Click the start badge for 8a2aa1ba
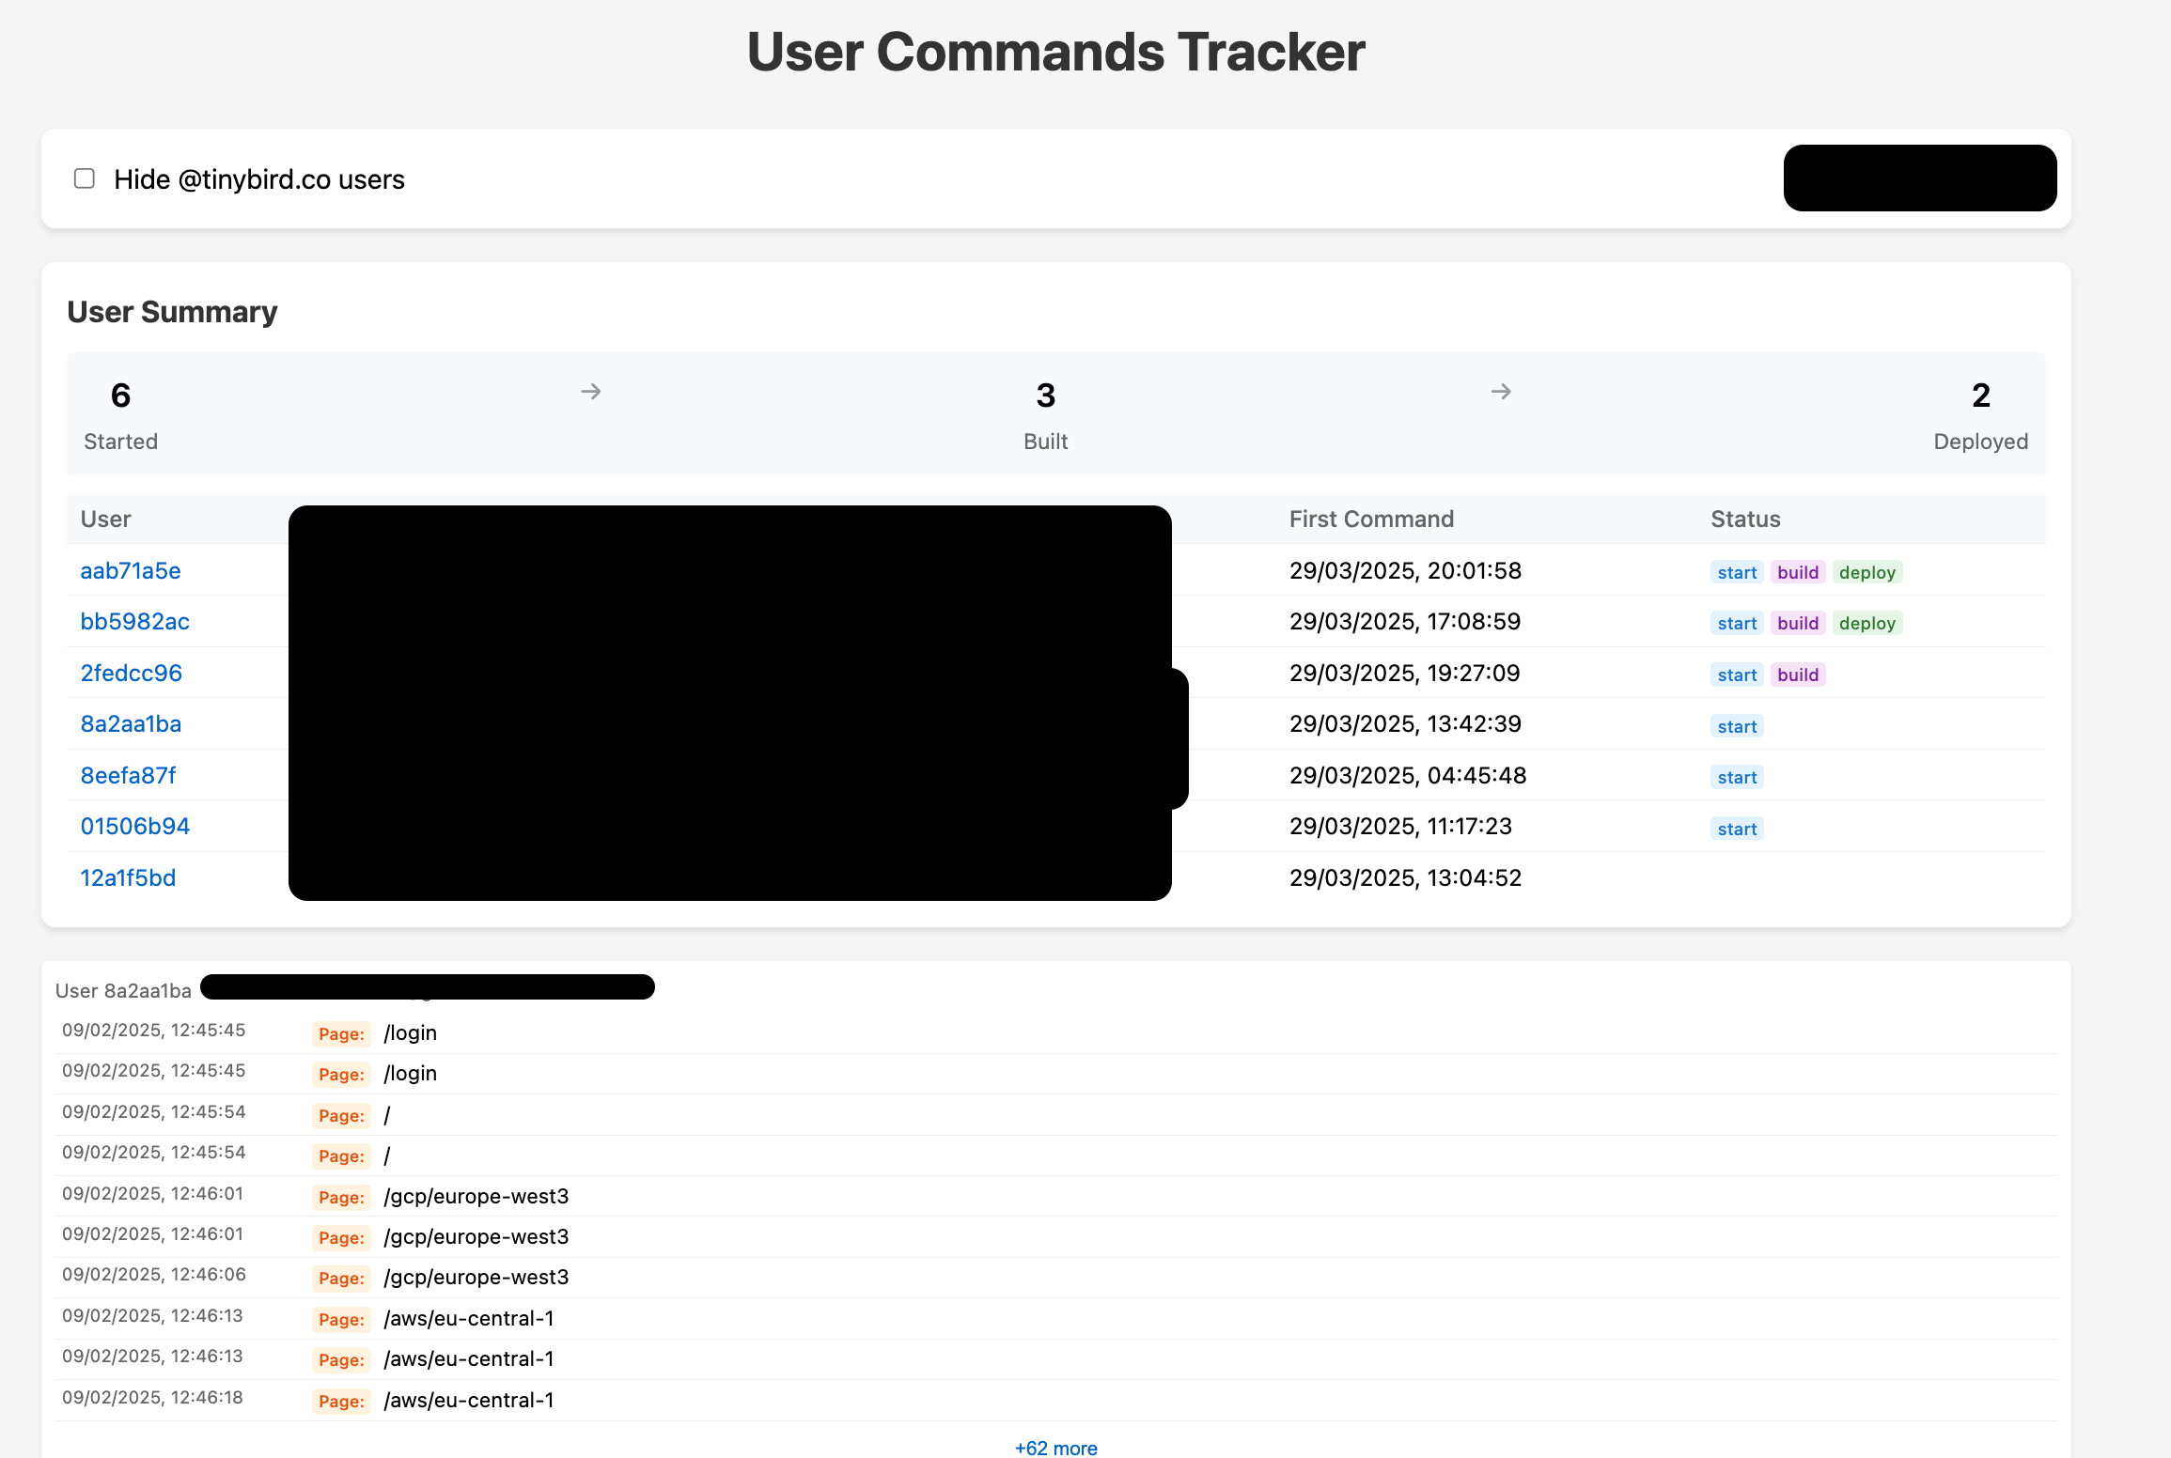 coord(1736,726)
